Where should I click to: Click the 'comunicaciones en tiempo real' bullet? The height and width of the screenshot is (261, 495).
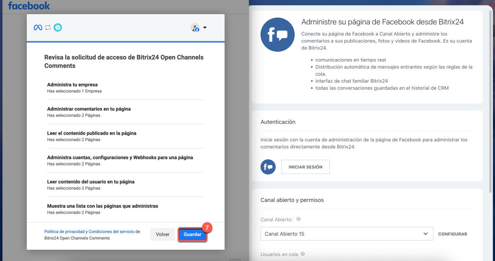[x=351, y=60]
